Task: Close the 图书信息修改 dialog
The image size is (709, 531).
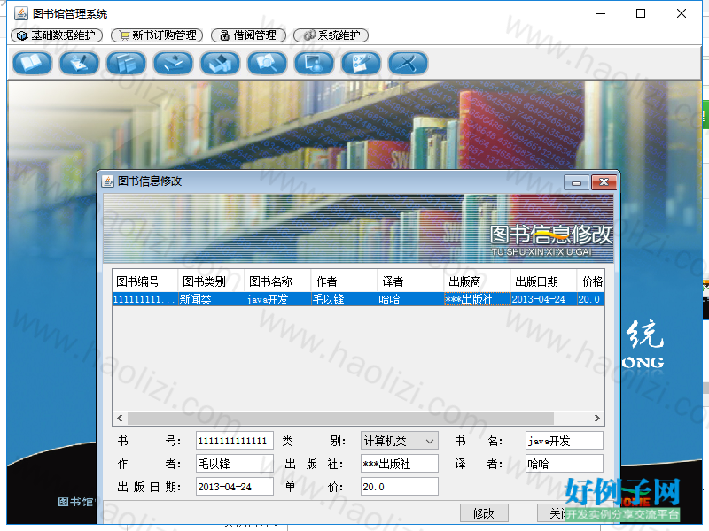Action: pyautogui.click(x=604, y=182)
